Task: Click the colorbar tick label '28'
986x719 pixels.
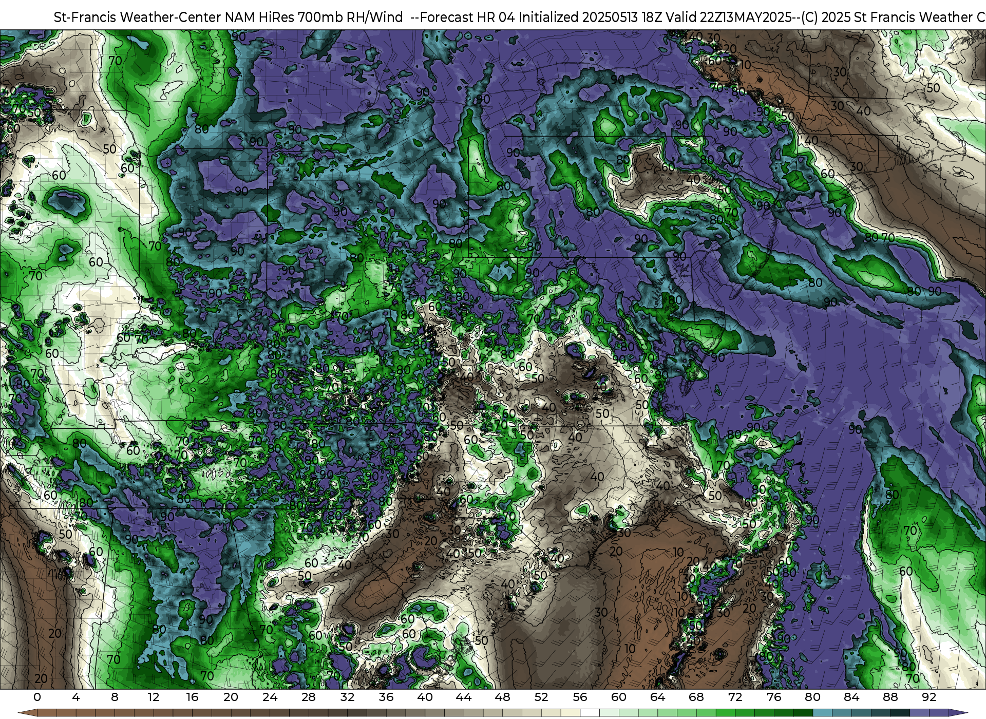Action: click(309, 697)
